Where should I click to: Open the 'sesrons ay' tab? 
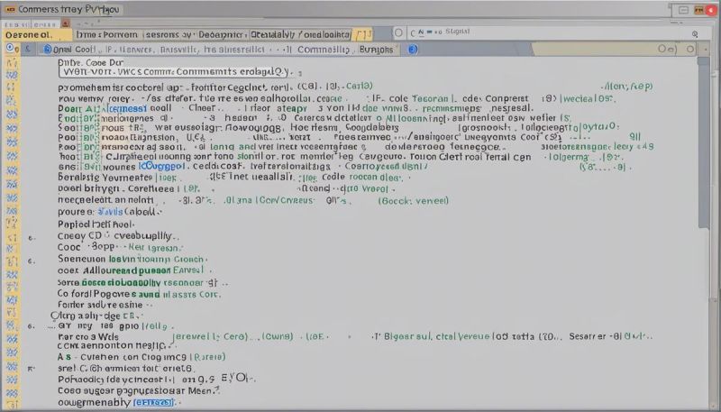pyautogui.click(x=168, y=35)
